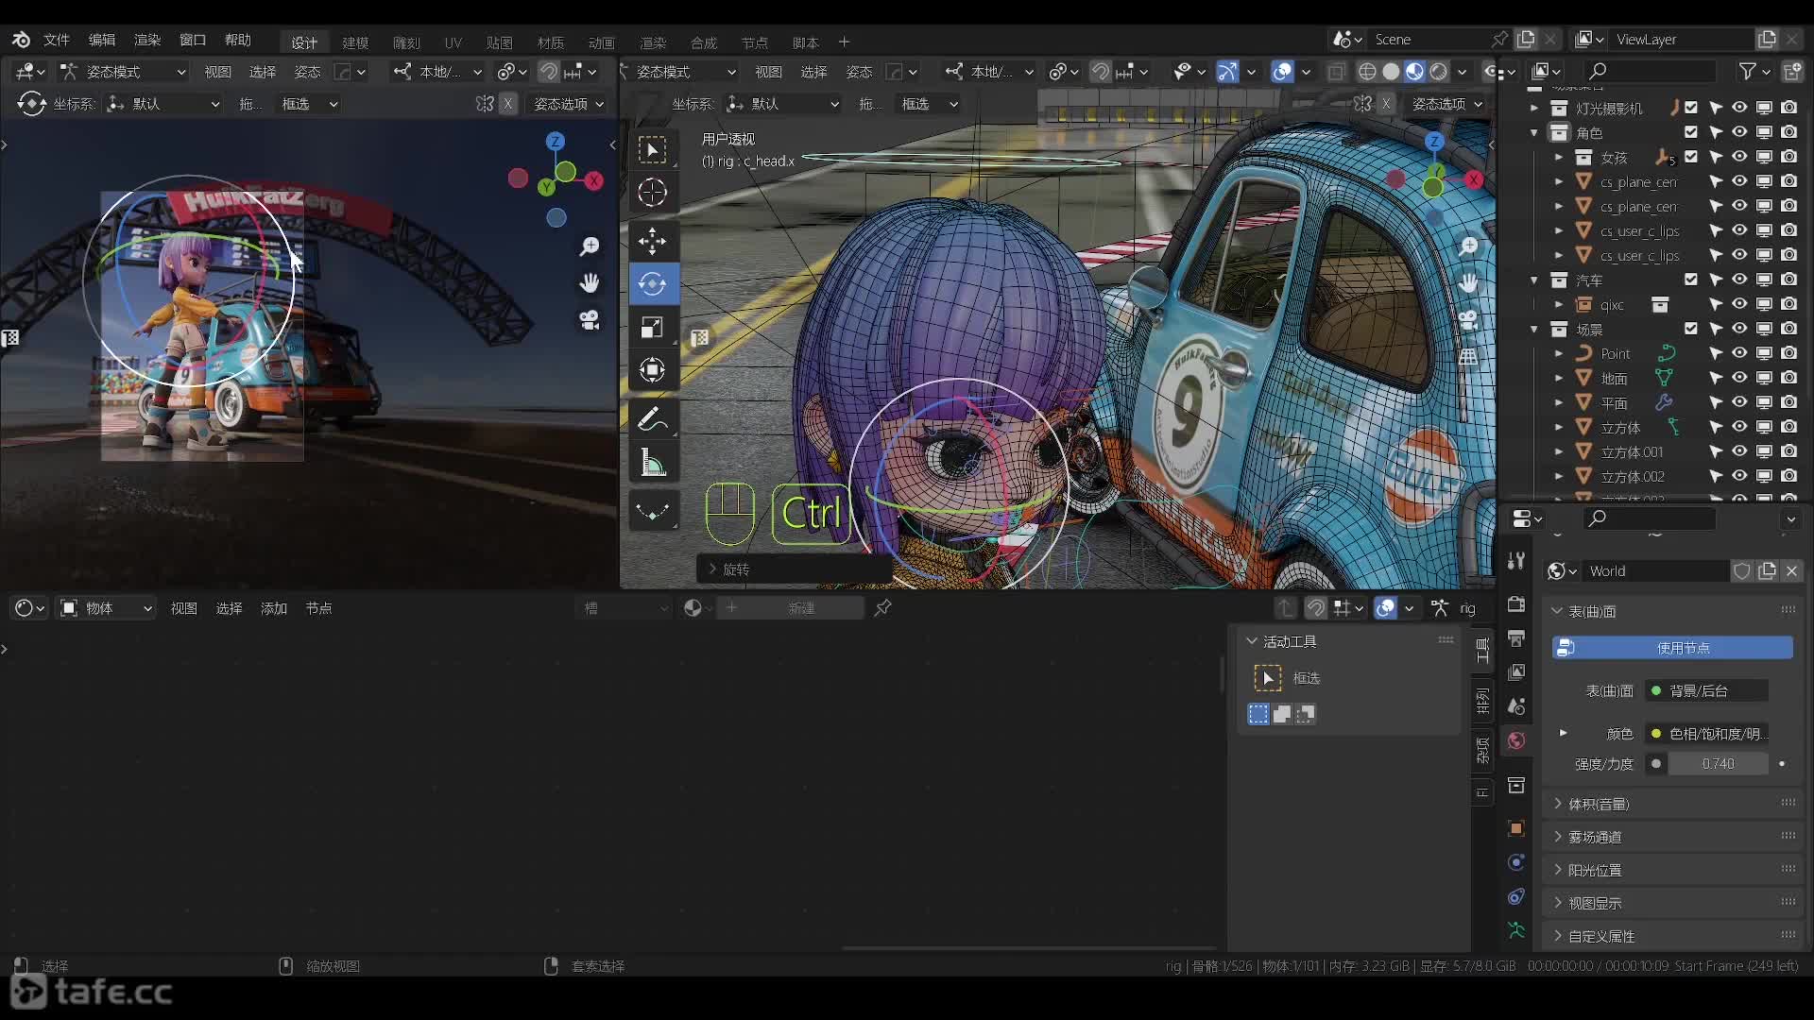
Task: Open 物体 type dropdown in node editor
Action: click(106, 608)
